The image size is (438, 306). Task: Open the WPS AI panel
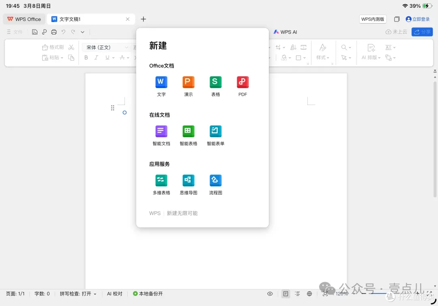tap(285, 32)
